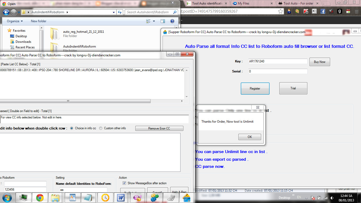This screenshot has height=203, width=361.
Task: Click the Back arrow in Open dialog
Action: coord(6,12)
